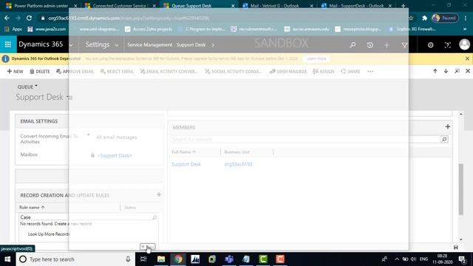
Task: Click the members search magnifier icon
Action: pos(444,140)
